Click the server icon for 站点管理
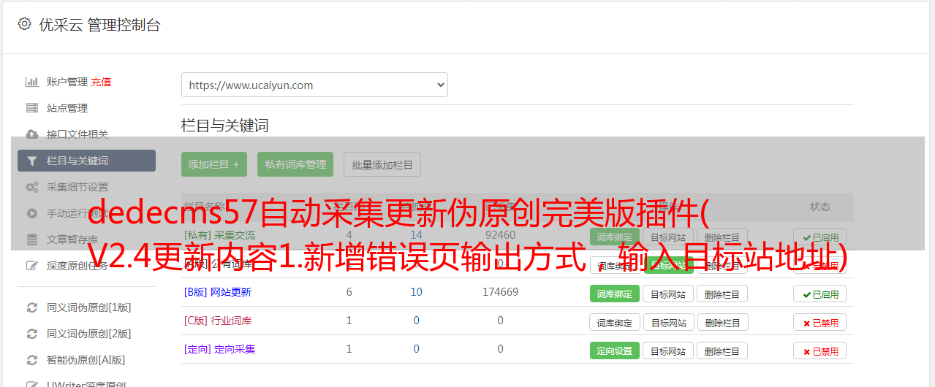 (31, 108)
